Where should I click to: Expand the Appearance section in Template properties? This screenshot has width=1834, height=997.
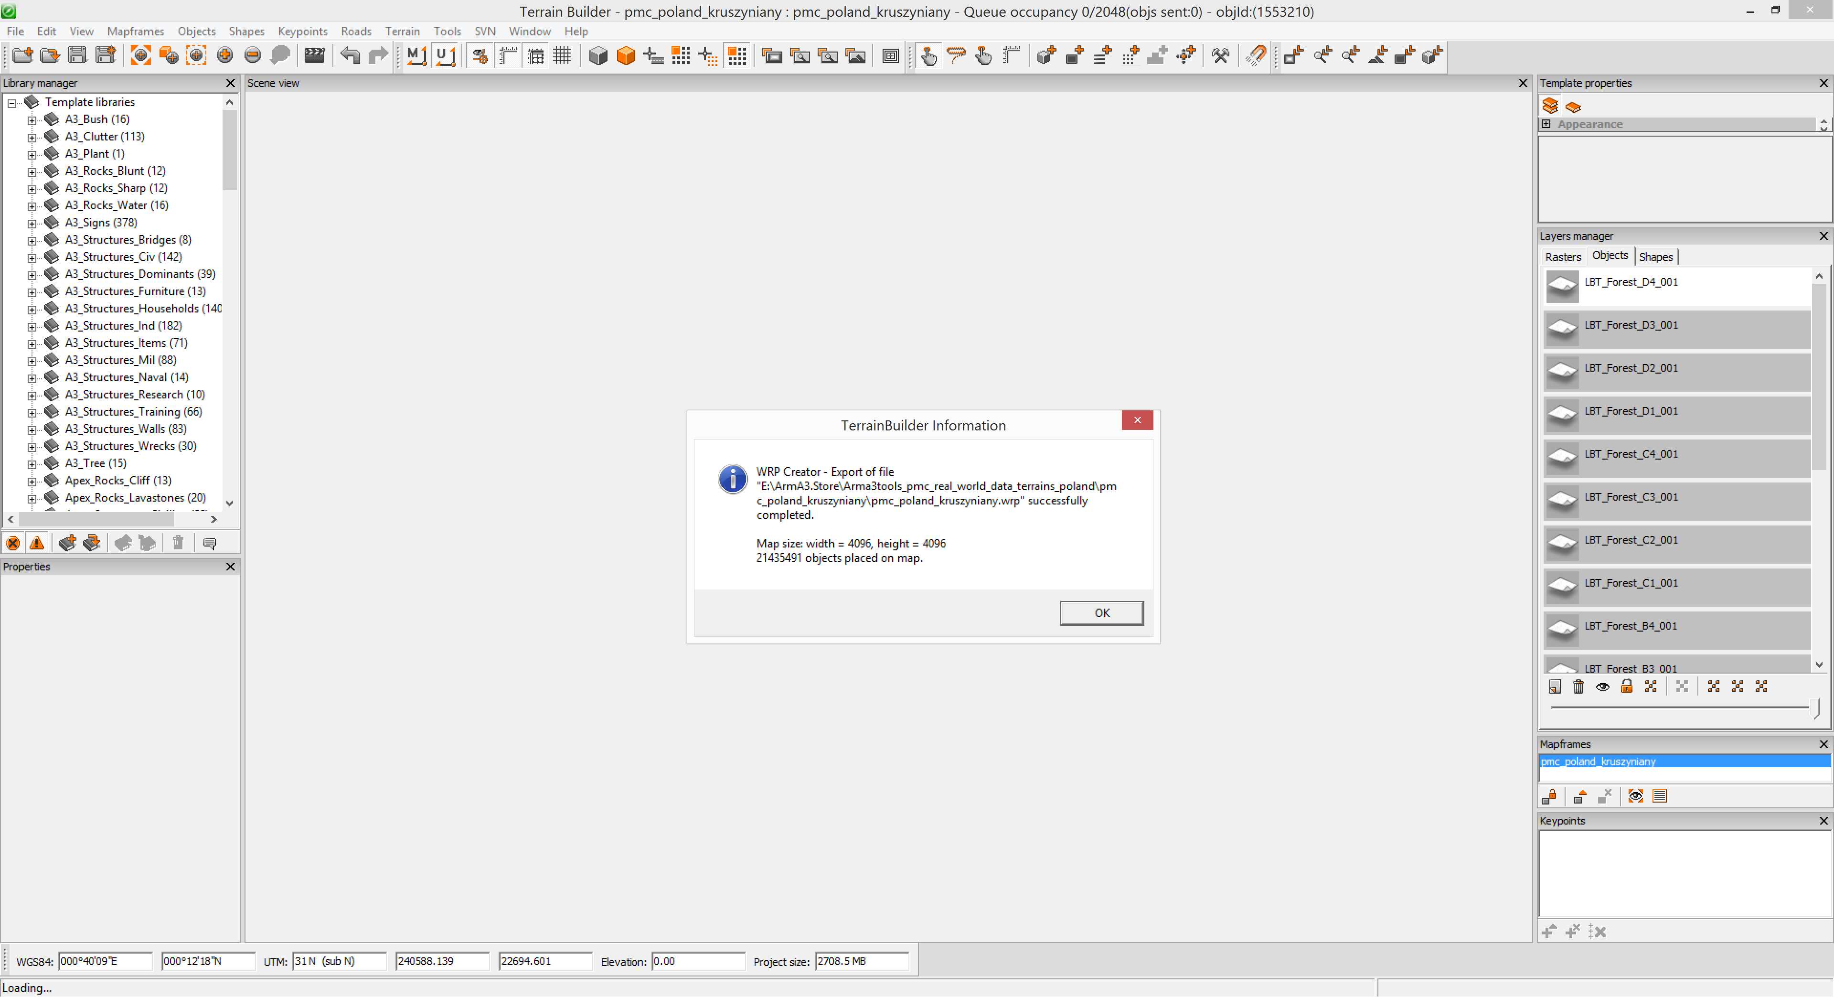point(1546,124)
